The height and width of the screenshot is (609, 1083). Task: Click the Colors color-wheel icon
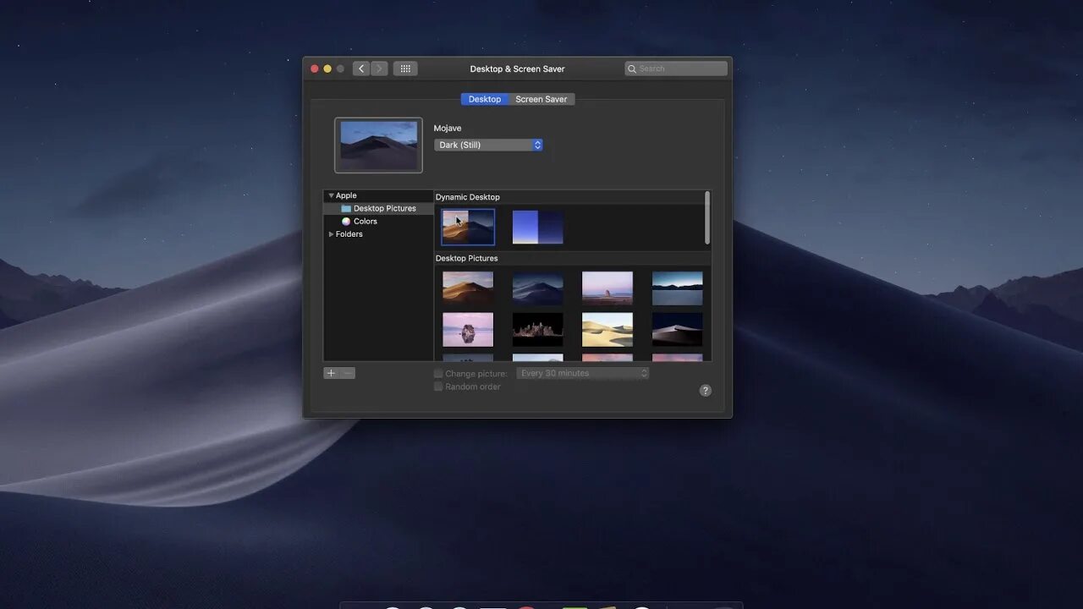tap(346, 222)
